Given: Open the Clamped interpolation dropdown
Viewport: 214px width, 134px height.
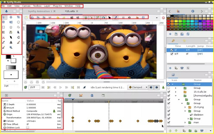Looking at the screenshot, I should tap(138, 87).
